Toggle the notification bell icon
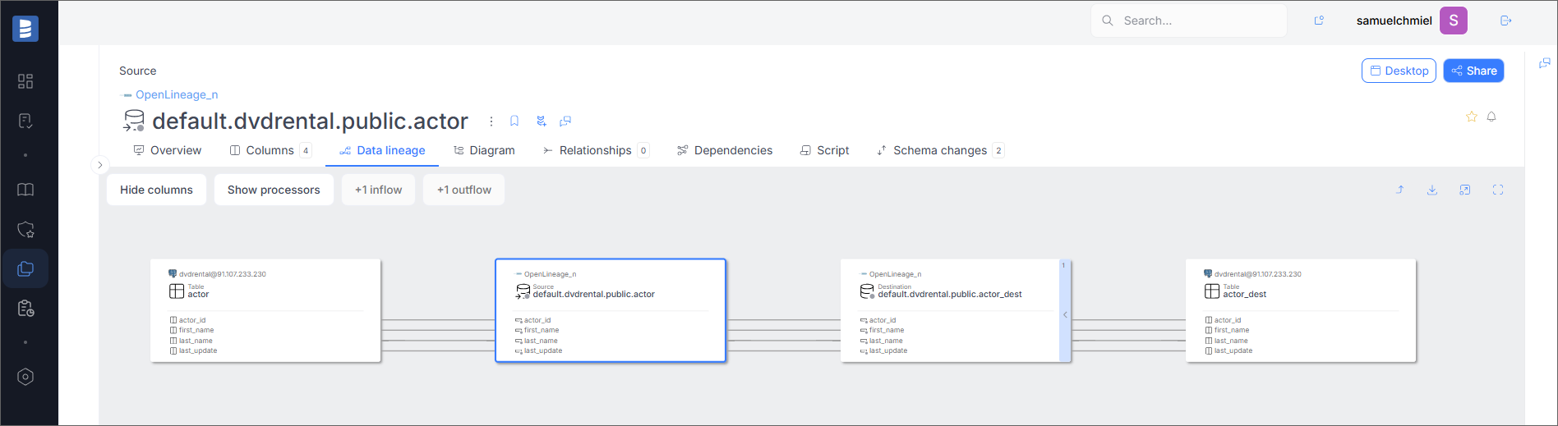Image resolution: width=1558 pixels, height=426 pixels. [x=1491, y=117]
